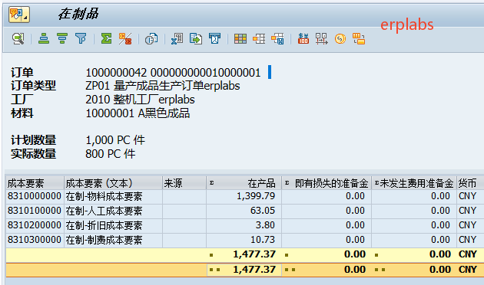Open the Set Filter funnel tool
This screenshot has width=484, height=285.
point(81,39)
